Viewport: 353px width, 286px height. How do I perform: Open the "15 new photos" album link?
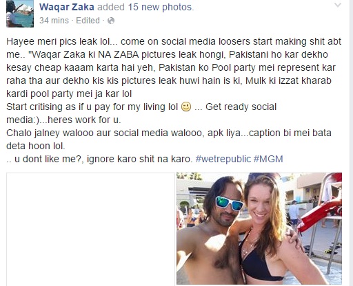tap(160, 7)
